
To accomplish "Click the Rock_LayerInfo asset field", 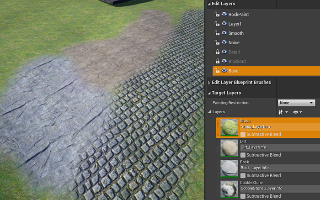I will (x=280, y=168).
